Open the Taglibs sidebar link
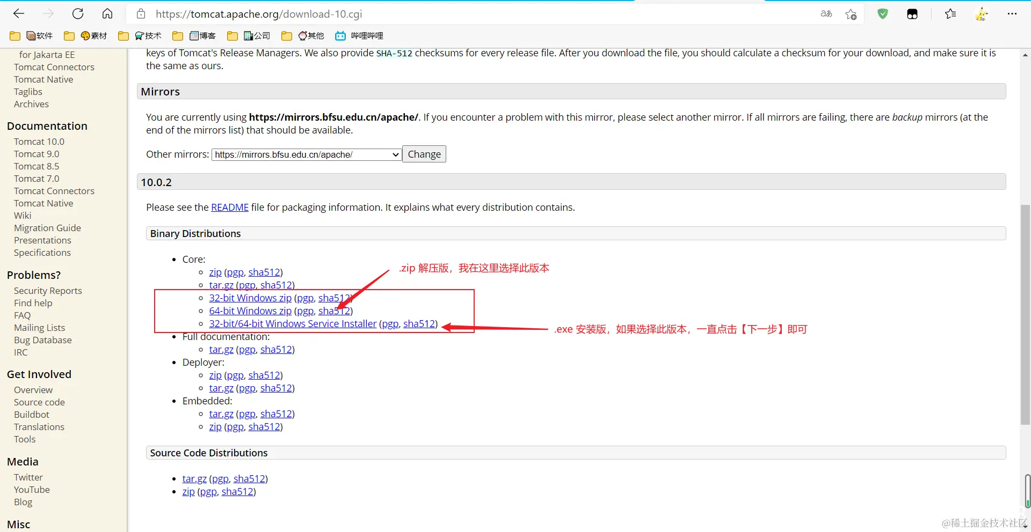1031x532 pixels. pos(28,92)
